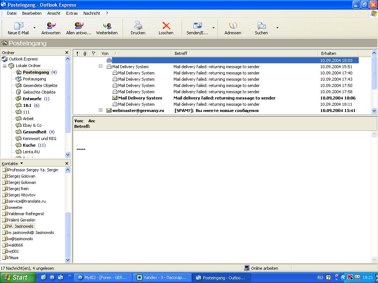
Task: Open the Senden/Empfangen dropdown arrow
Action: coord(213,28)
